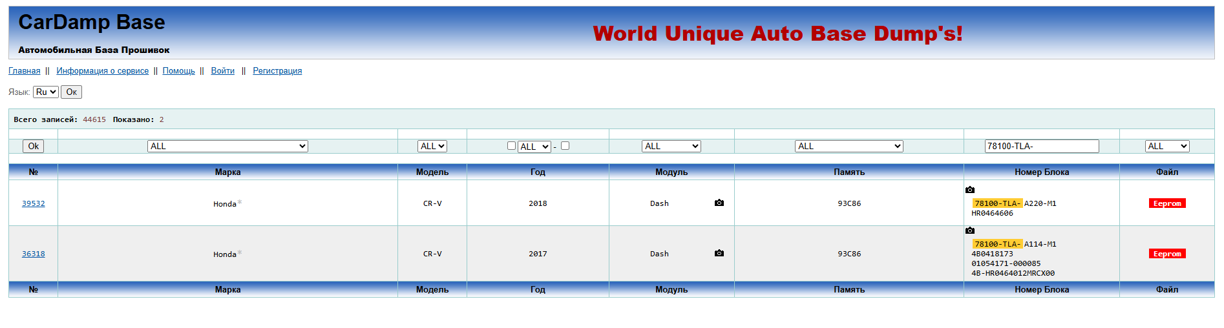Focus the Номер Блока search field
Screen dimensions: 1224x328
coord(1042,147)
